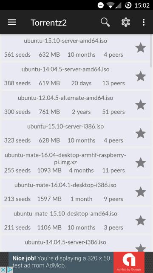Star ubuntu-15.10-server-amd64.iso as favorite
The width and height of the screenshot is (153, 273).
click(x=141, y=48)
